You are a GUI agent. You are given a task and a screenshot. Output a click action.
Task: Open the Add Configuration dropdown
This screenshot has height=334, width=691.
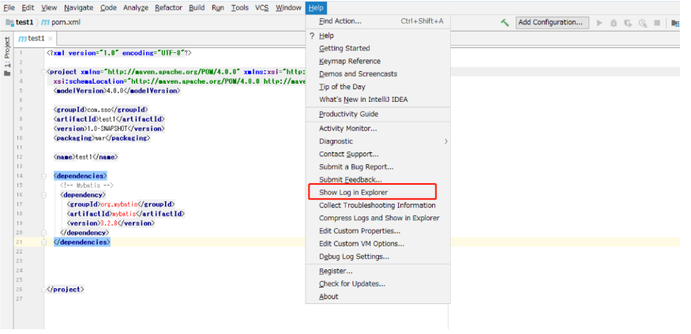(x=552, y=22)
